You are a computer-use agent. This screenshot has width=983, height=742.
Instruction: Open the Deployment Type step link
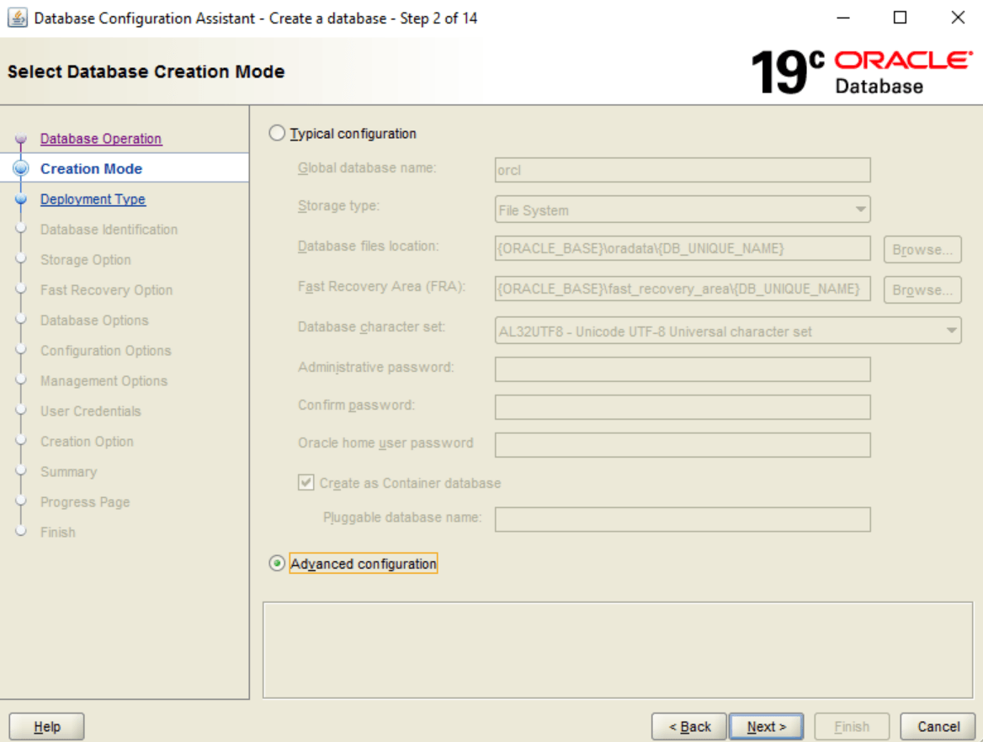coord(93,199)
